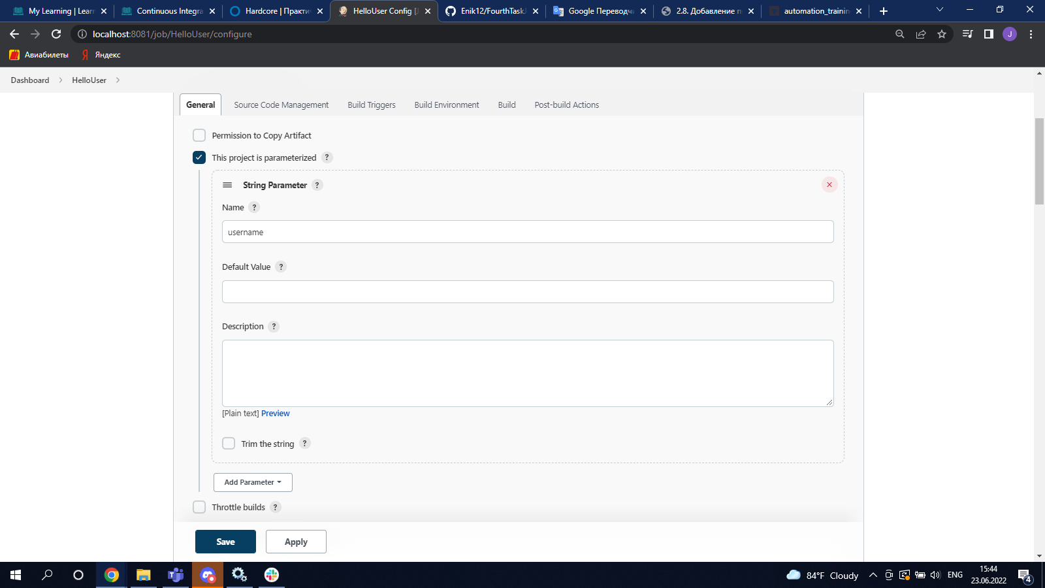Switch to Post-build Actions tab
Image resolution: width=1045 pixels, height=588 pixels.
(x=567, y=105)
